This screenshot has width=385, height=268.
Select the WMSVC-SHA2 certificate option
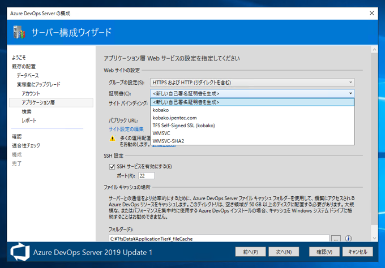click(x=253, y=141)
